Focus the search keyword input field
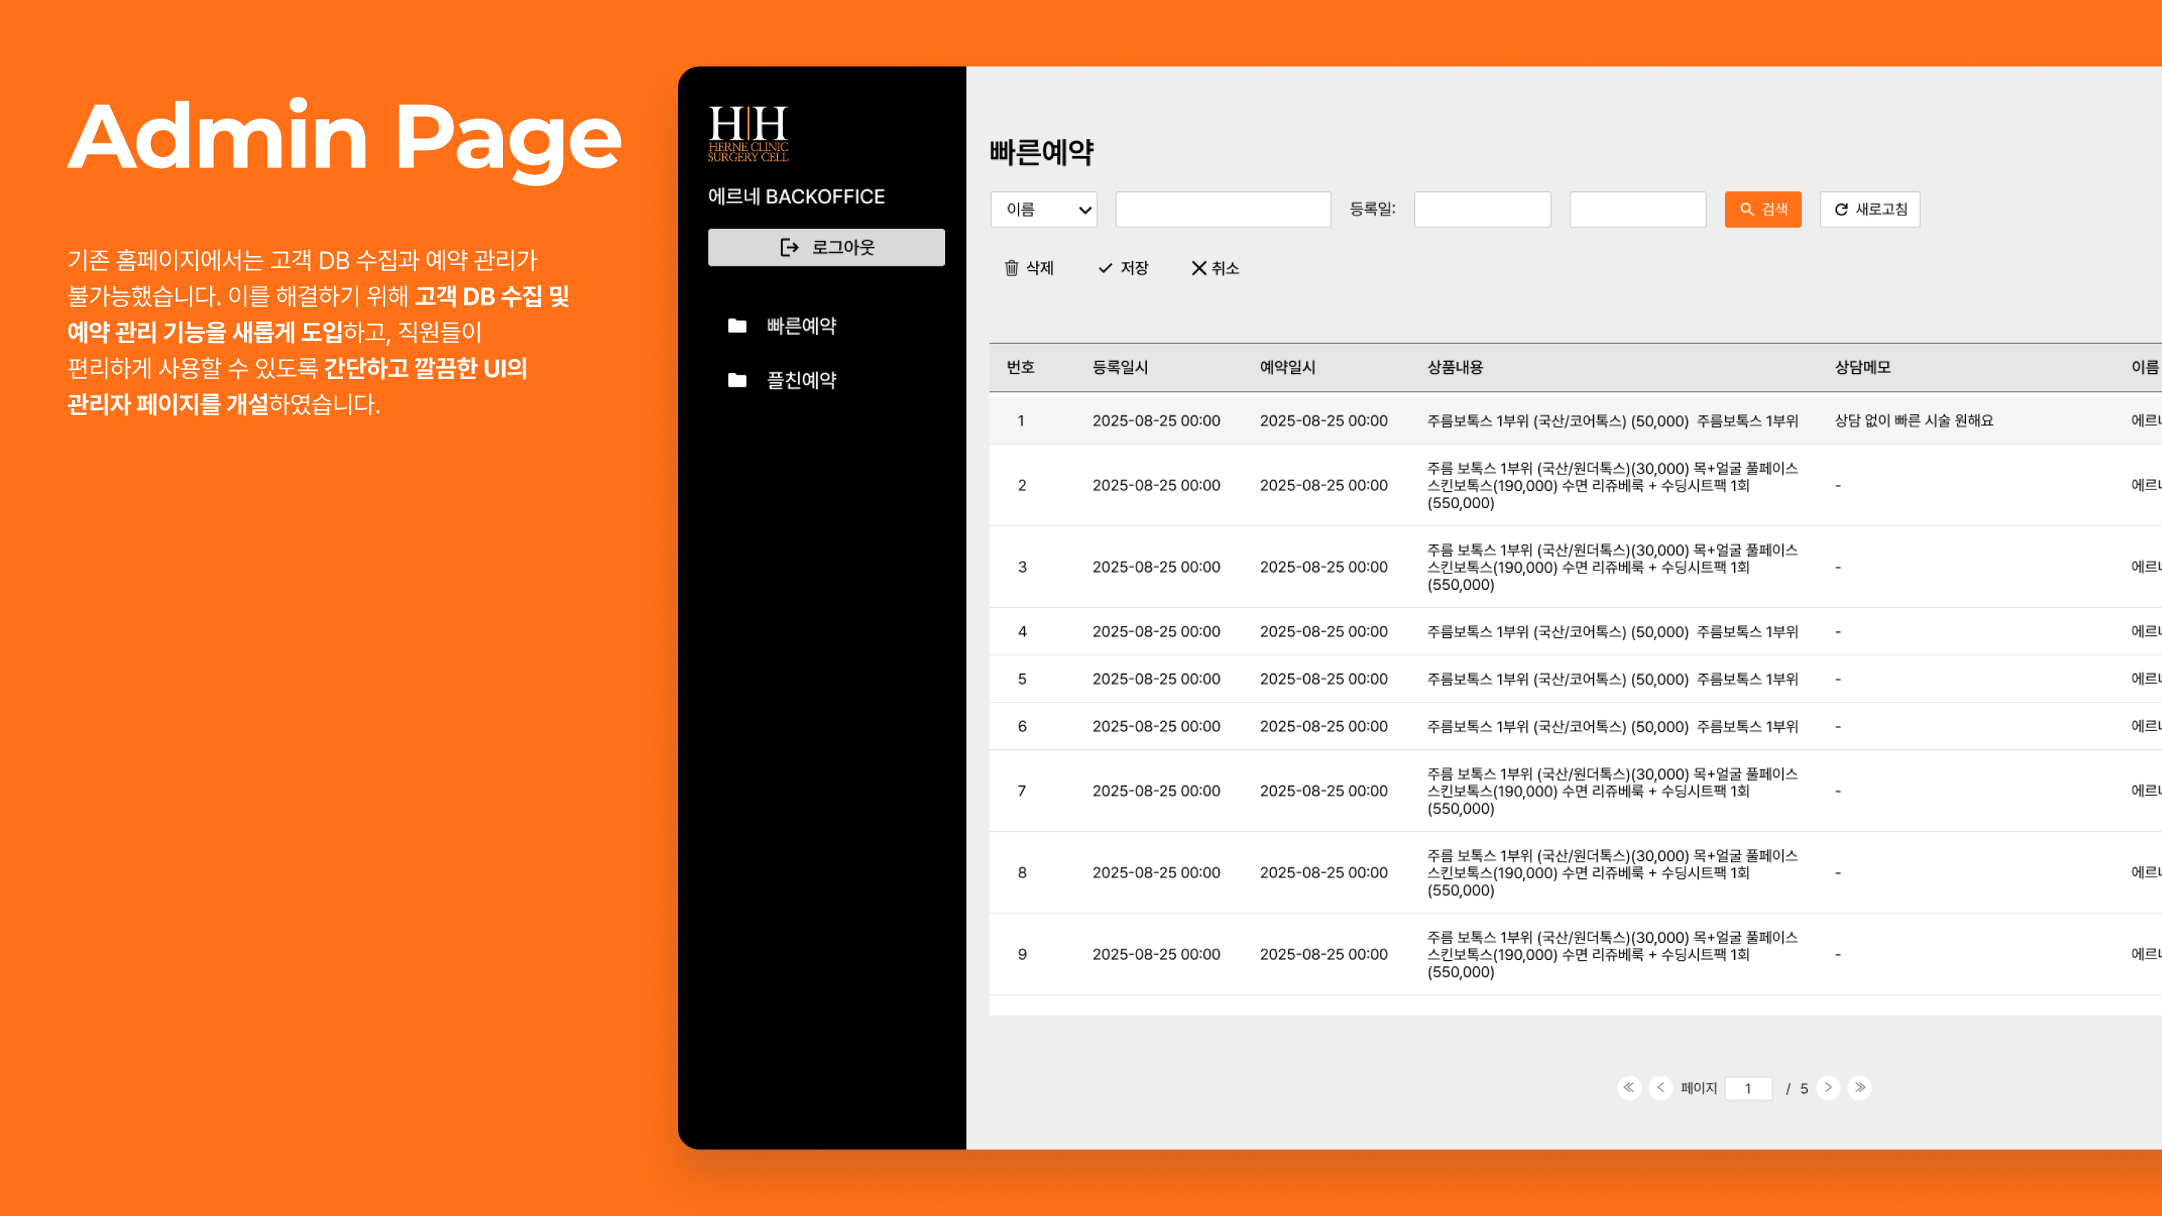 [1223, 210]
